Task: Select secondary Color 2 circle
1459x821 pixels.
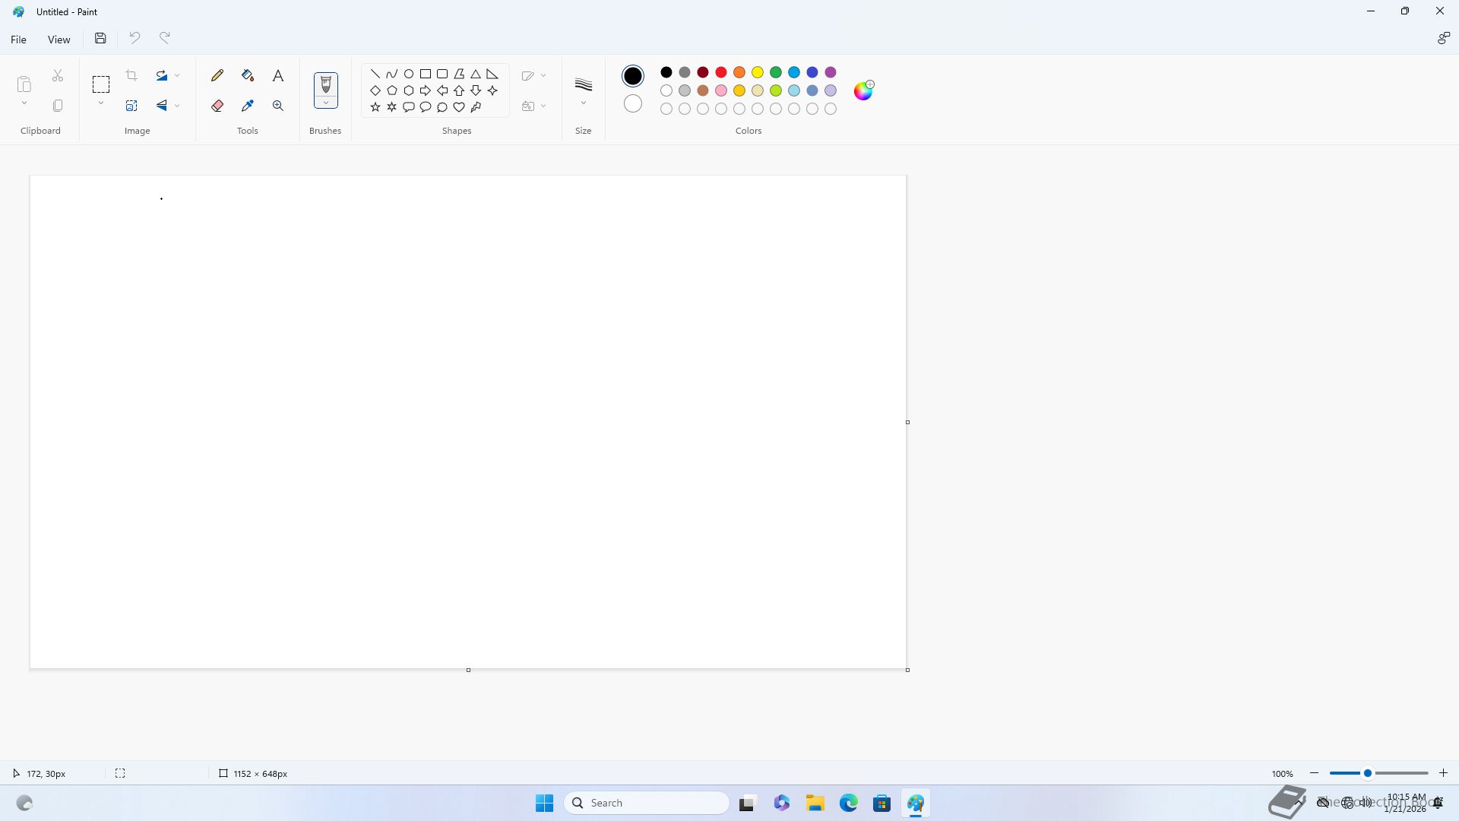Action: click(x=632, y=103)
